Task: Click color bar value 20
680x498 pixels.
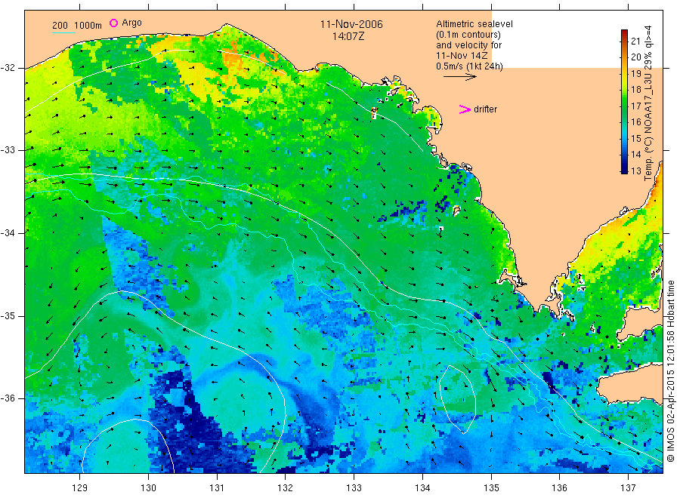Action: 635,57
